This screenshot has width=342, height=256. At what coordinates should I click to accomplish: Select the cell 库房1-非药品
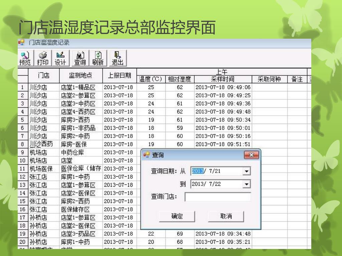[x=81, y=128]
